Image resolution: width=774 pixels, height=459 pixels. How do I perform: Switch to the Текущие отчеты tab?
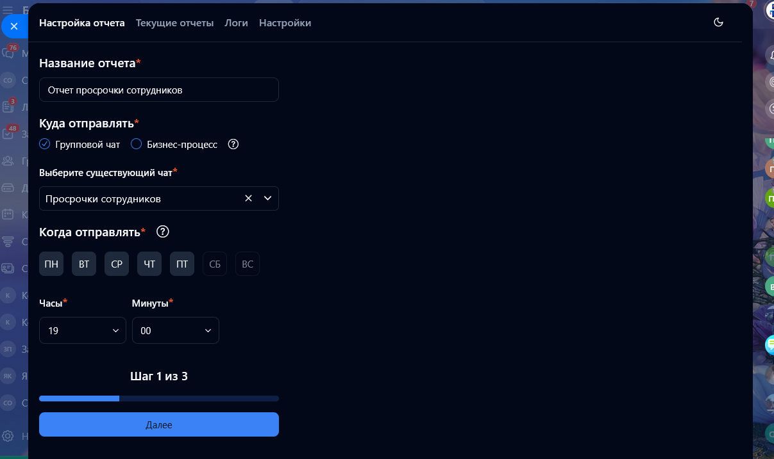174,23
